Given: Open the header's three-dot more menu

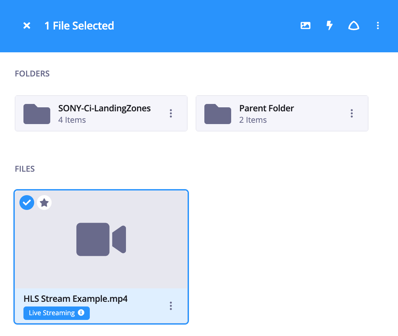Looking at the screenshot, I should (x=378, y=25).
